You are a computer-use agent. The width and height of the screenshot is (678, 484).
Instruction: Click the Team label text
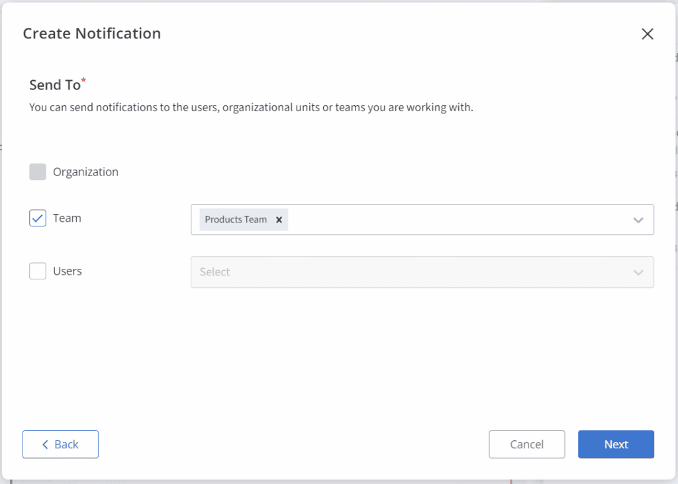pyautogui.click(x=67, y=218)
